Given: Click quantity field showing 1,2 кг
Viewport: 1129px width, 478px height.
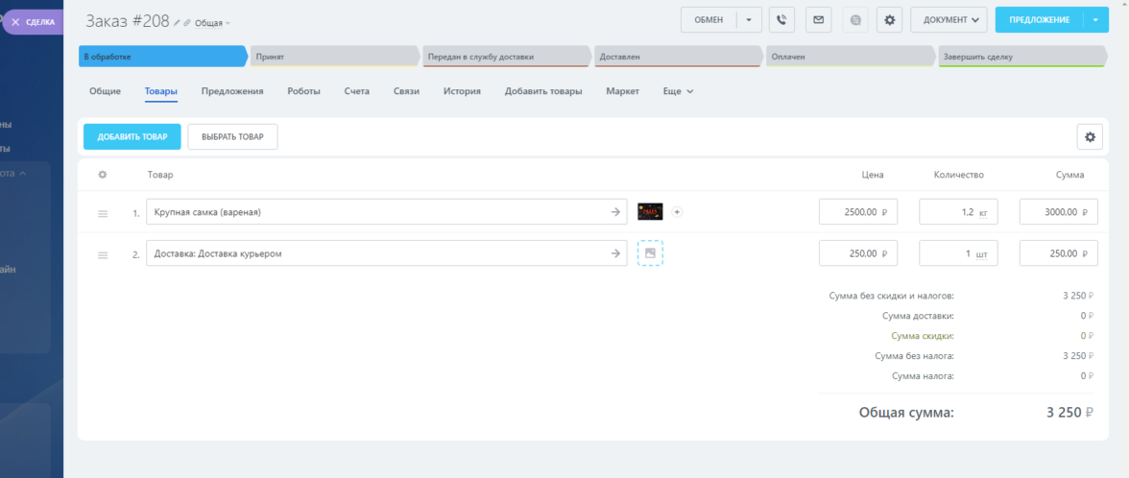Looking at the screenshot, I should 956,212.
